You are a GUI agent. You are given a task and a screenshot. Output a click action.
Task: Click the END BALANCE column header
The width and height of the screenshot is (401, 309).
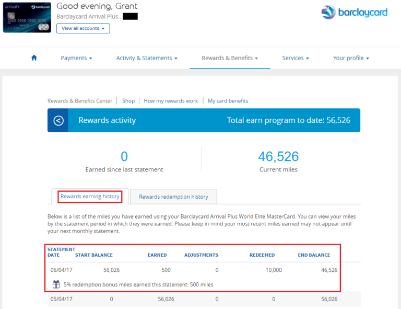point(314,255)
